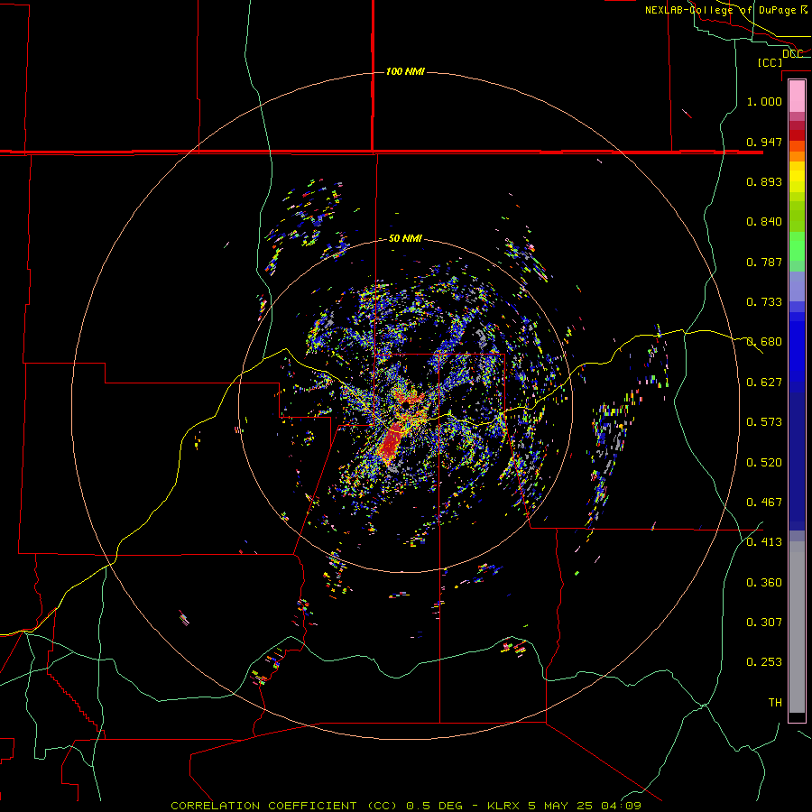Click the 0.893 scale value

click(x=764, y=181)
